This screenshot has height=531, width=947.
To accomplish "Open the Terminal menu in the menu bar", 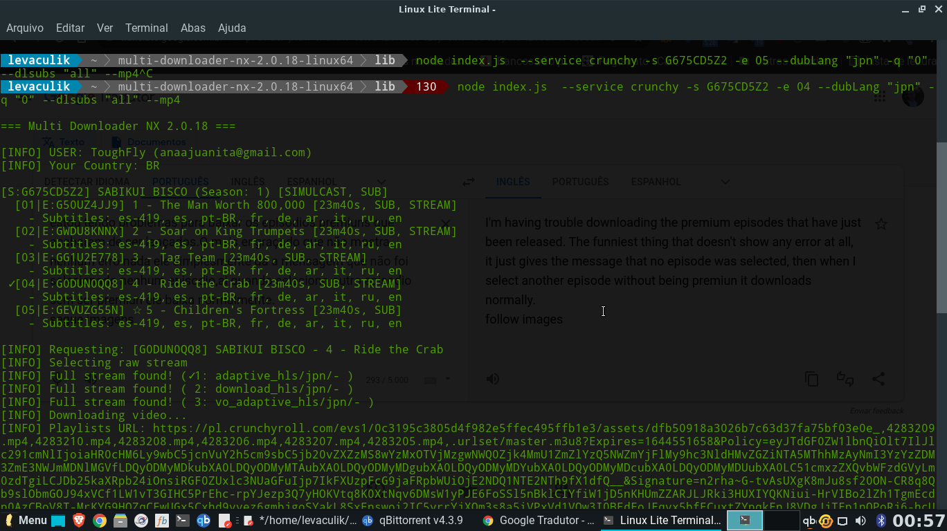I will 146,28.
